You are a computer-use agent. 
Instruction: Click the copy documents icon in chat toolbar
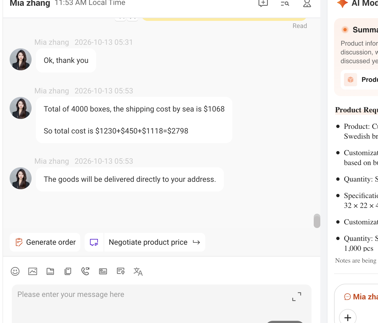[x=68, y=271]
